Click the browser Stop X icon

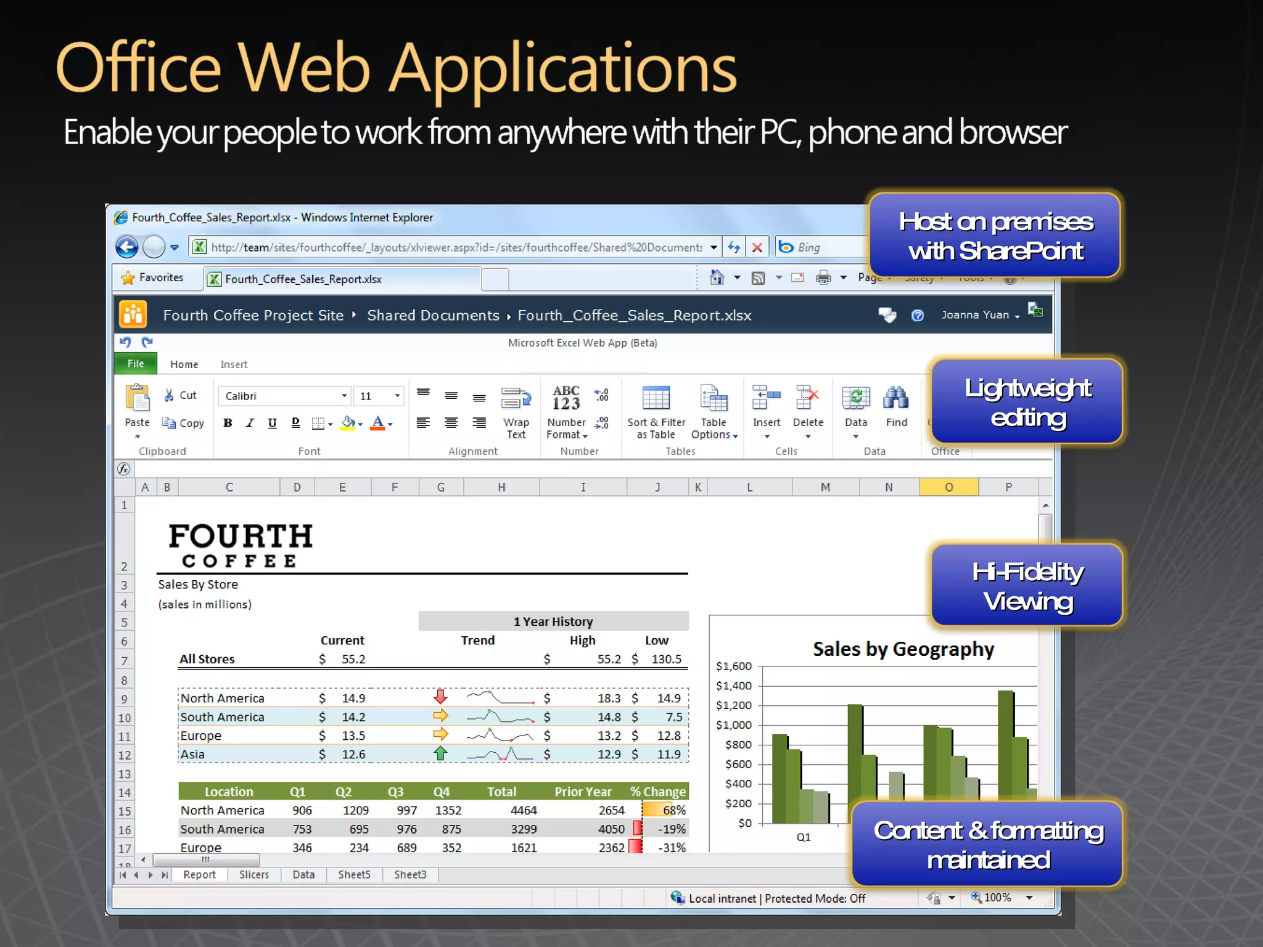click(x=757, y=247)
